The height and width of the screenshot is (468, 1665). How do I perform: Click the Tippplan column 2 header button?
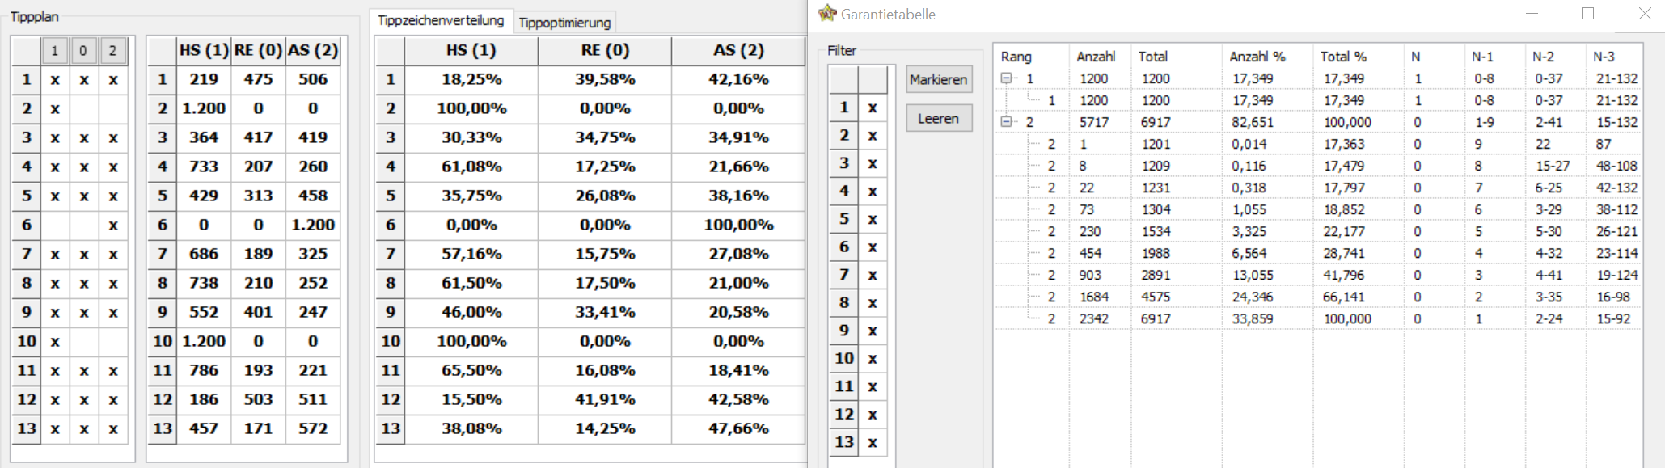pos(112,51)
